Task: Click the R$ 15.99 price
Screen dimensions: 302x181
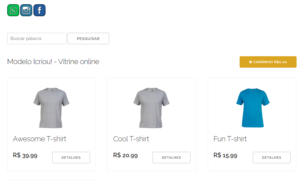Action: click(225, 155)
